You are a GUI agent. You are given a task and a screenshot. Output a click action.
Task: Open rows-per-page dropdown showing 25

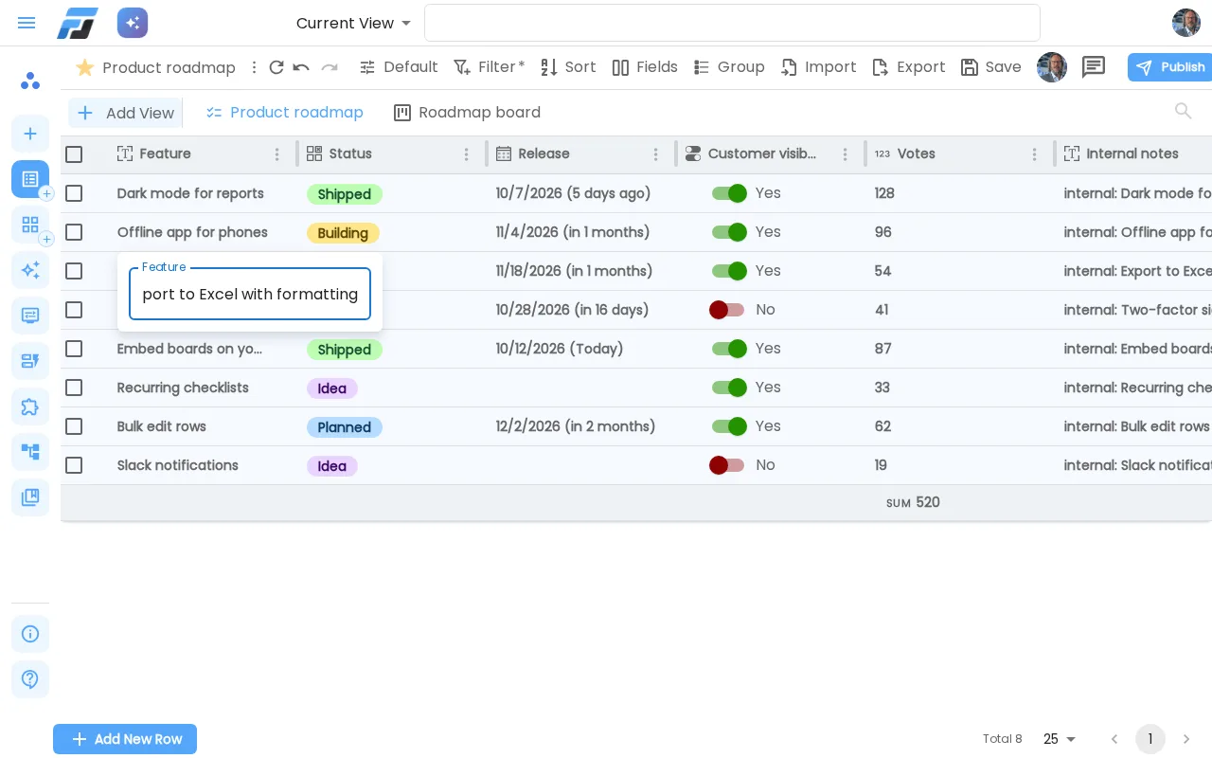pos(1060,739)
